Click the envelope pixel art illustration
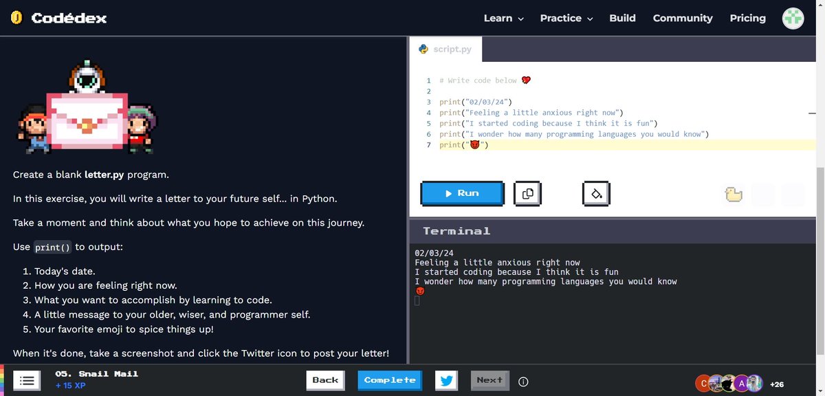Viewport: 825px width, 396px height. pyautogui.click(x=87, y=121)
